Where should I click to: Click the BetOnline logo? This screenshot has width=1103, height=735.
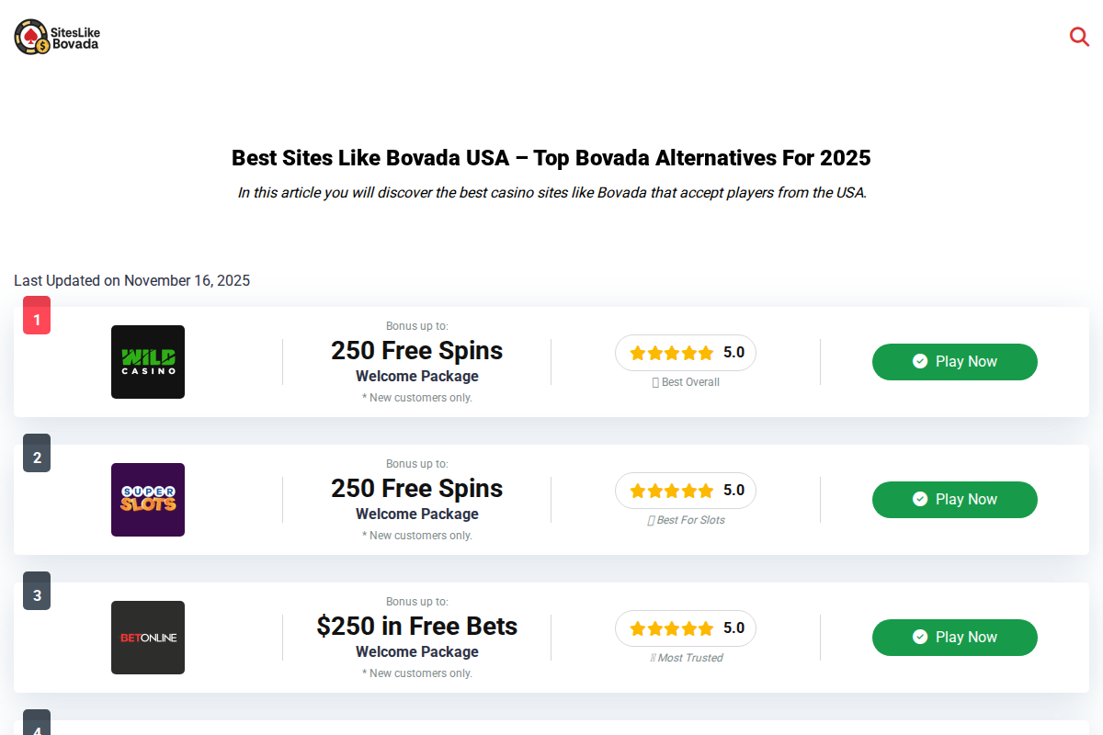pyautogui.click(x=148, y=638)
